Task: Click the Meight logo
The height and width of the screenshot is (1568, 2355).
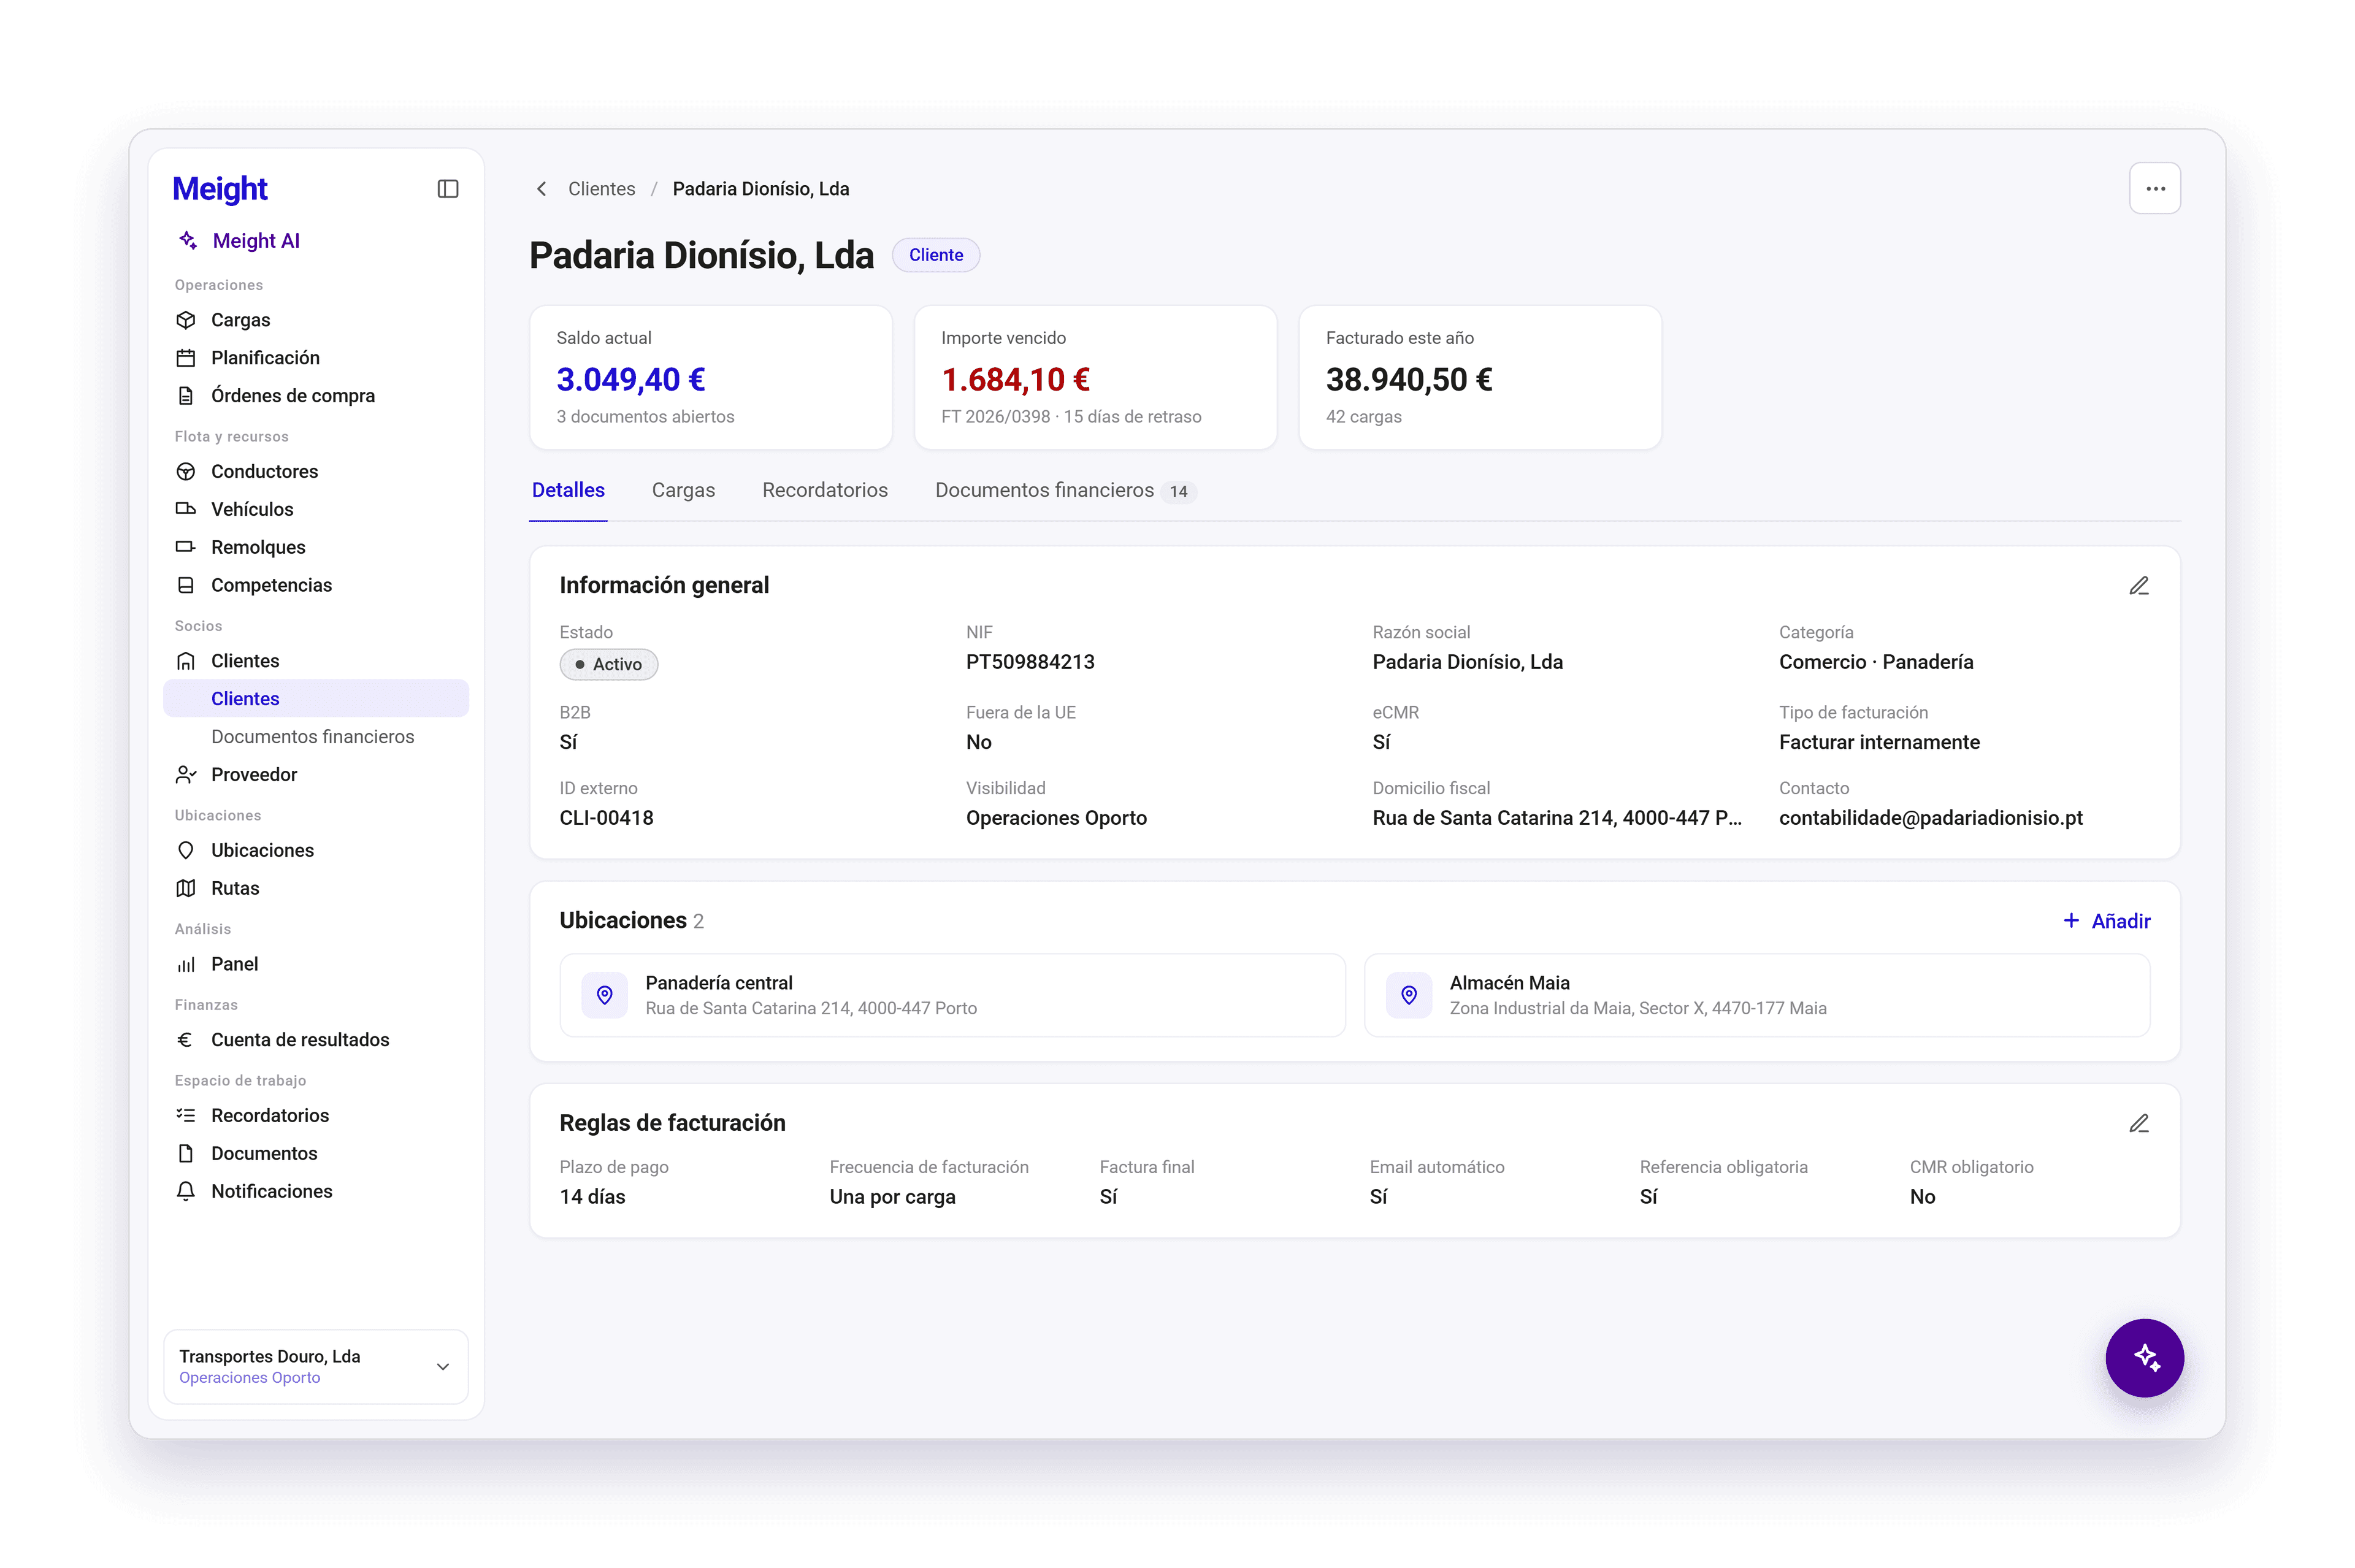Action: [x=220, y=189]
